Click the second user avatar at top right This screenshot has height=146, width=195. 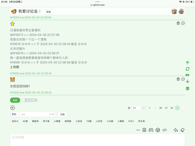pos(181,11)
